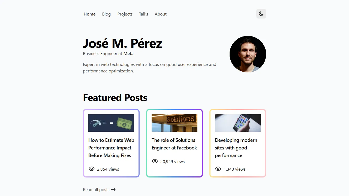Click the Read all posts link

coord(96,189)
